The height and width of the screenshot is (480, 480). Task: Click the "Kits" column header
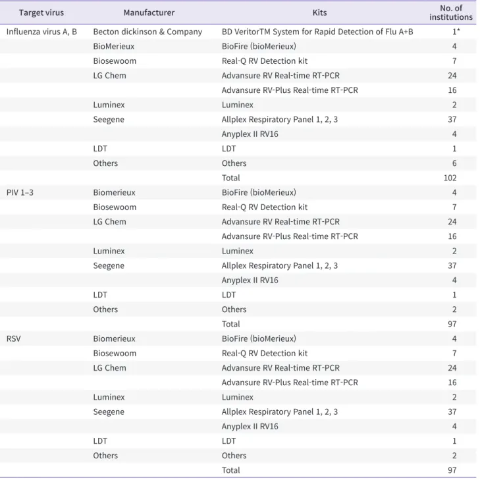click(319, 13)
